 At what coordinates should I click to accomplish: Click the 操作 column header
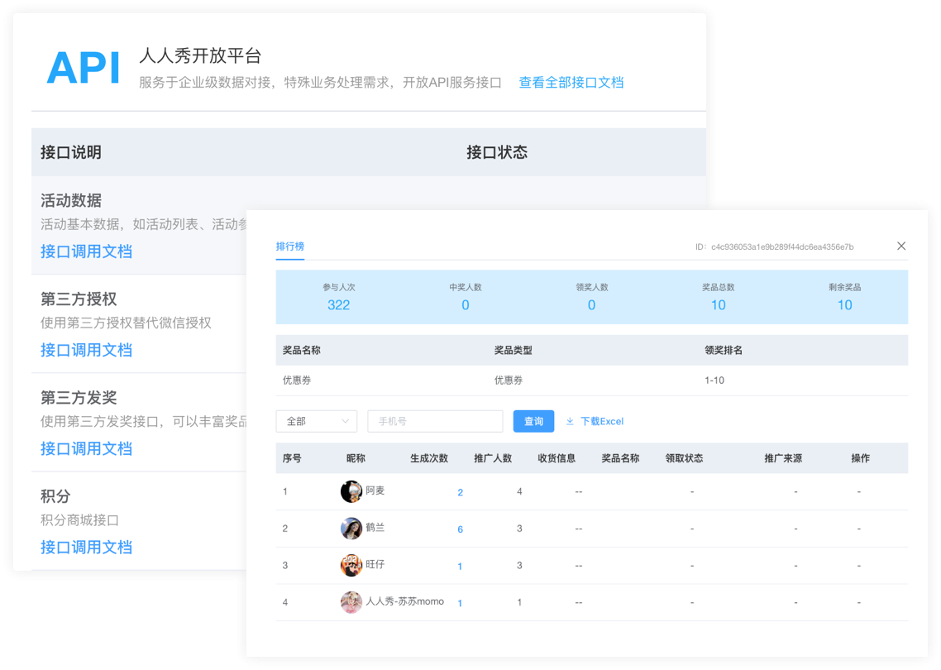[861, 458]
